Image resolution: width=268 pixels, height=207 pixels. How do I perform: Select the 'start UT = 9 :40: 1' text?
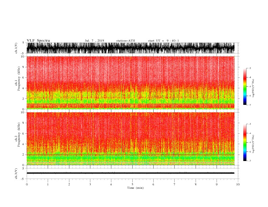tap(163, 41)
